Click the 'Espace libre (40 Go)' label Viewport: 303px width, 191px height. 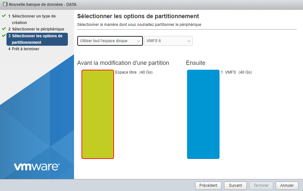(134, 72)
